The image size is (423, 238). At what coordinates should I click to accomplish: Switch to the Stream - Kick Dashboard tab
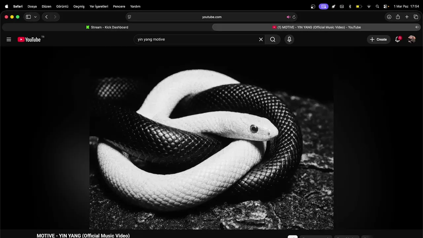(x=107, y=27)
